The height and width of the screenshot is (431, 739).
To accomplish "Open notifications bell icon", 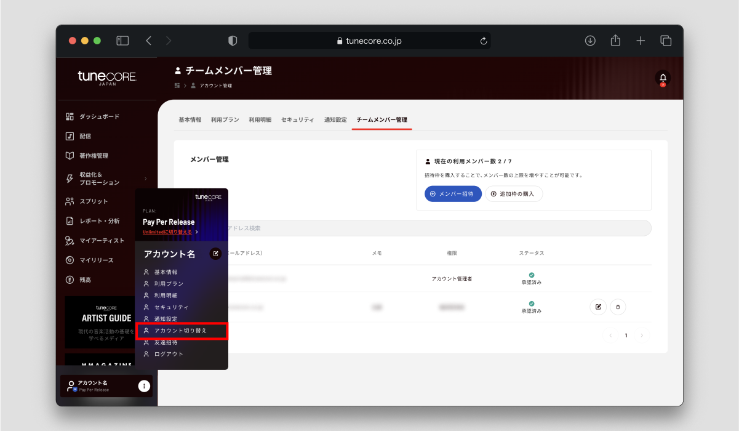I will [x=663, y=78].
